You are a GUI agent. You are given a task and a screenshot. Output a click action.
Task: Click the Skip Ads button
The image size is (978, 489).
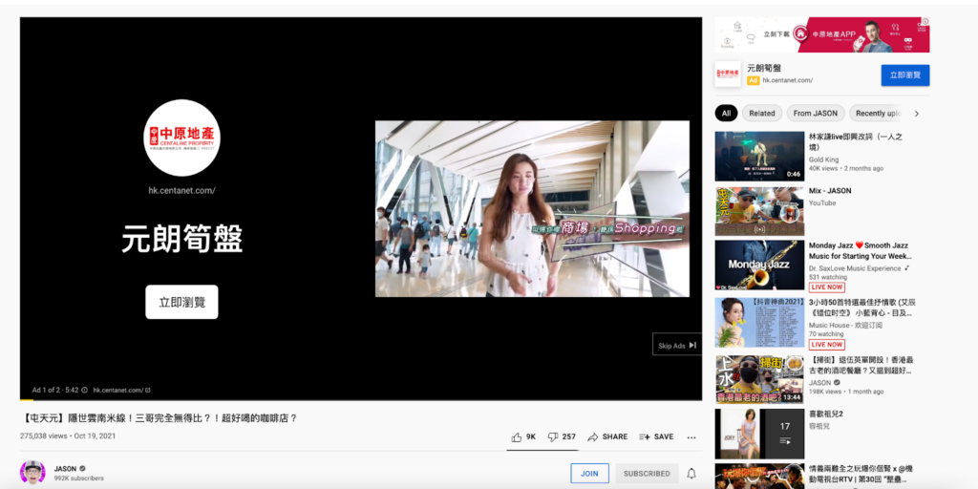pos(677,345)
